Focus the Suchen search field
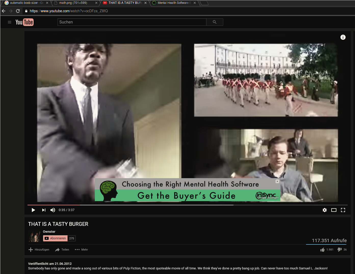355x274 pixels. (x=132, y=22)
